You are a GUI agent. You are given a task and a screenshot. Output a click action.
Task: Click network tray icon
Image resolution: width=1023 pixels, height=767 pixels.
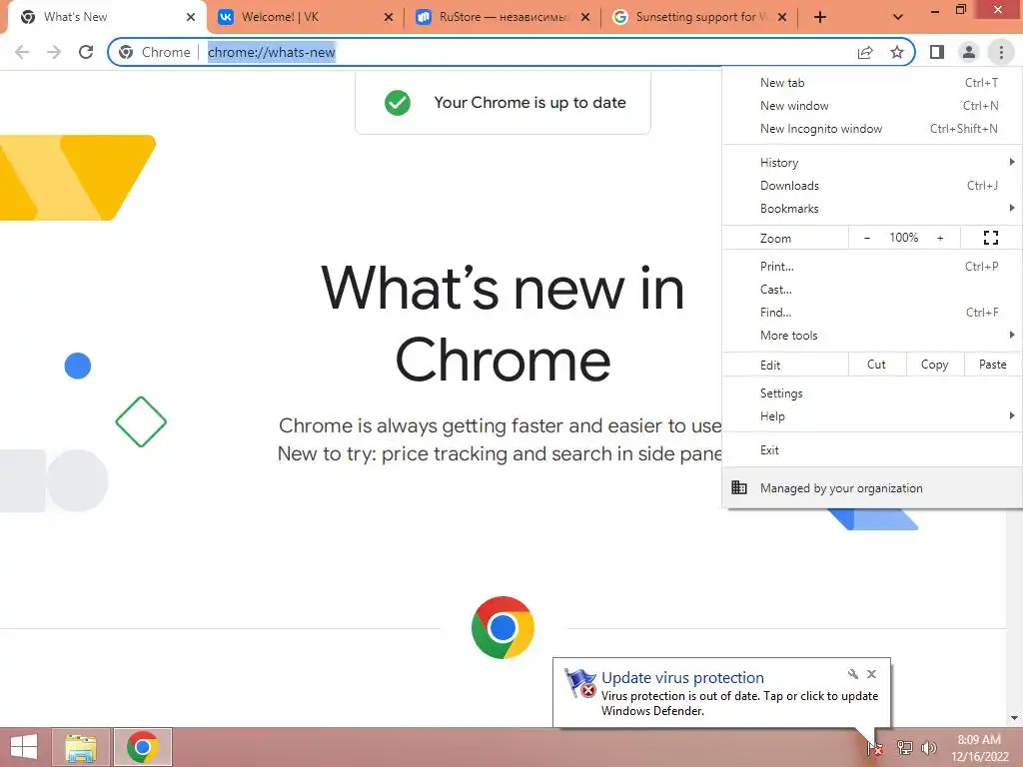coord(904,747)
